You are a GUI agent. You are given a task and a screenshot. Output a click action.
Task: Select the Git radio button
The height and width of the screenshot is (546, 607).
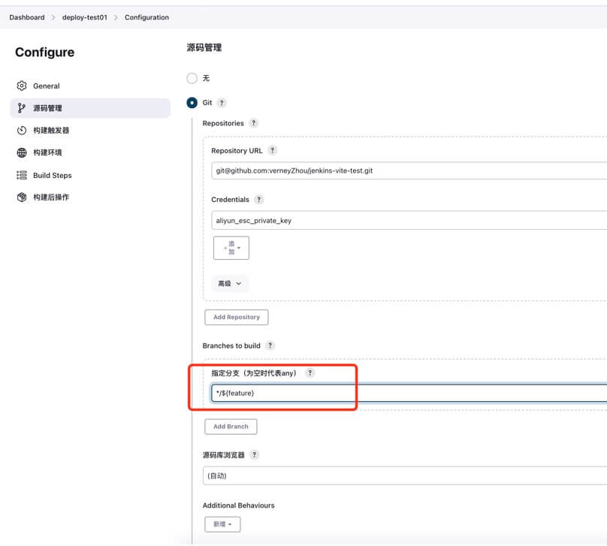tap(192, 103)
